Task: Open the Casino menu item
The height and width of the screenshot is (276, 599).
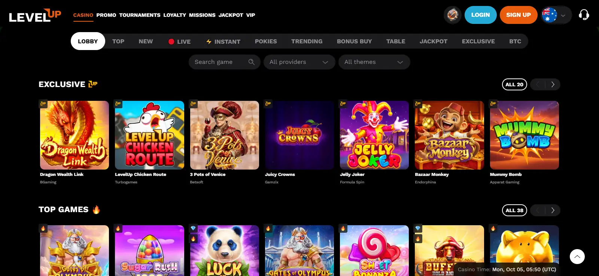Action: click(83, 15)
